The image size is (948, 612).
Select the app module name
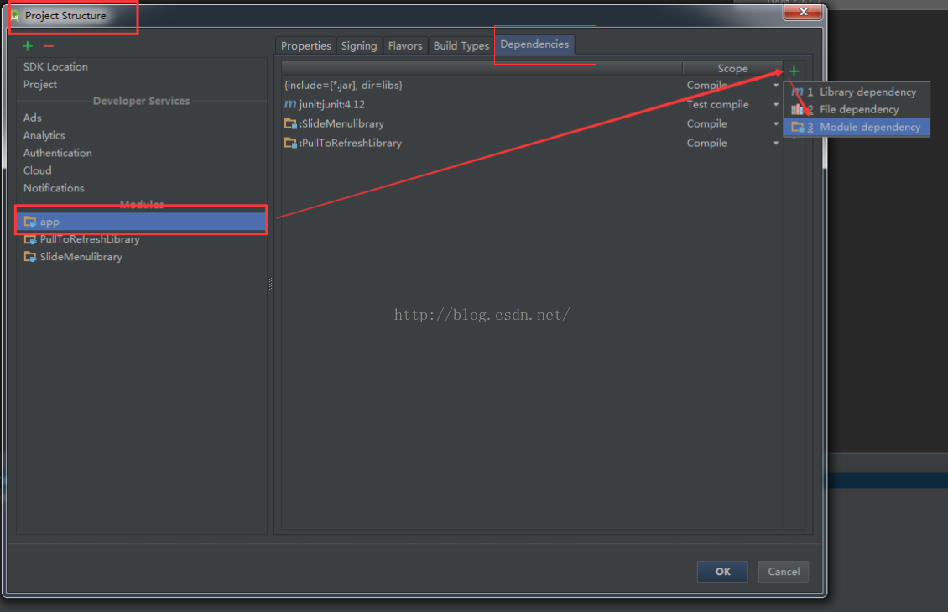pos(49,222)
